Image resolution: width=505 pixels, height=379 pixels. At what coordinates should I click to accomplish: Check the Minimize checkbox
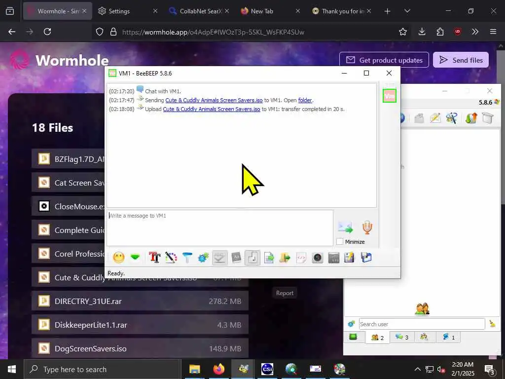pos(339,241)
